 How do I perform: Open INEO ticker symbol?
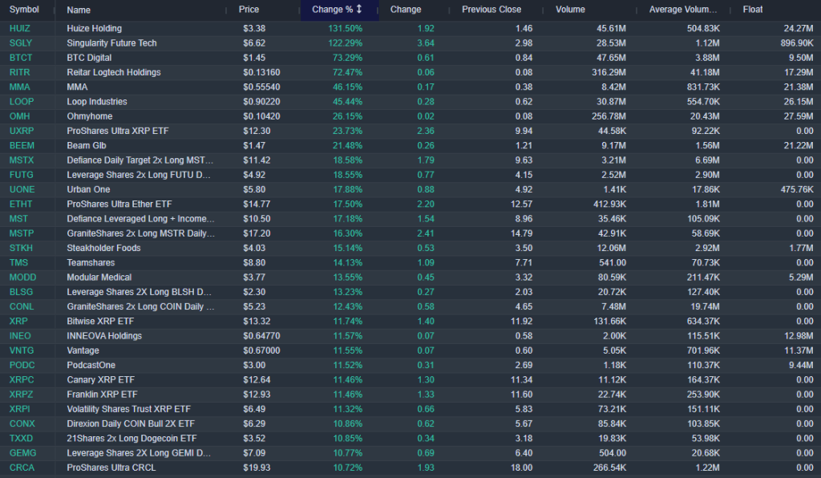pyautogui.click(x=20, y=336)
